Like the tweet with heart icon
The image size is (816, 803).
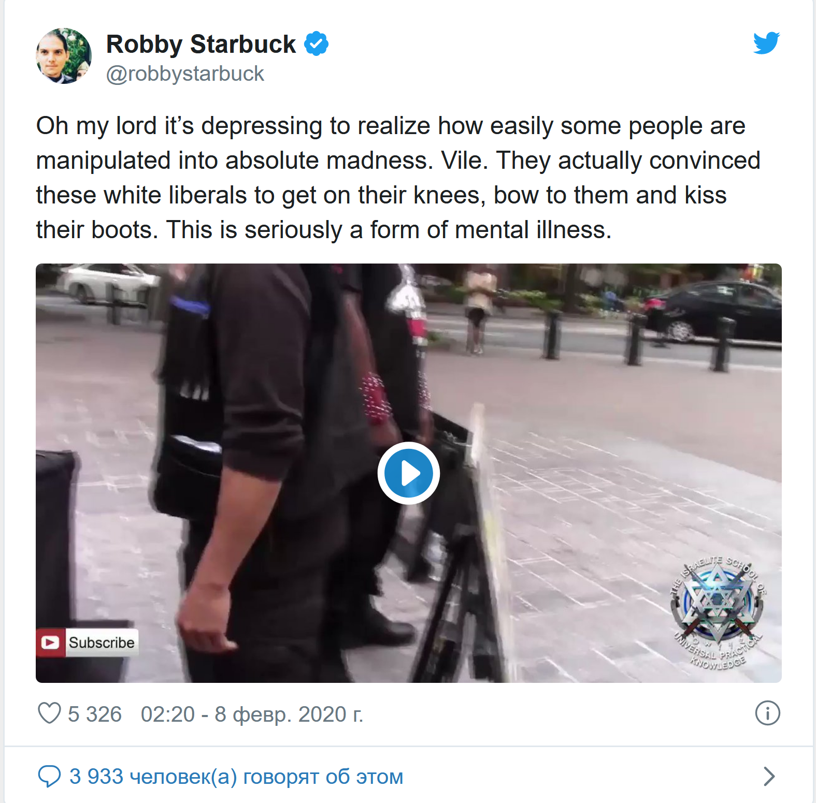pos(50,713)
